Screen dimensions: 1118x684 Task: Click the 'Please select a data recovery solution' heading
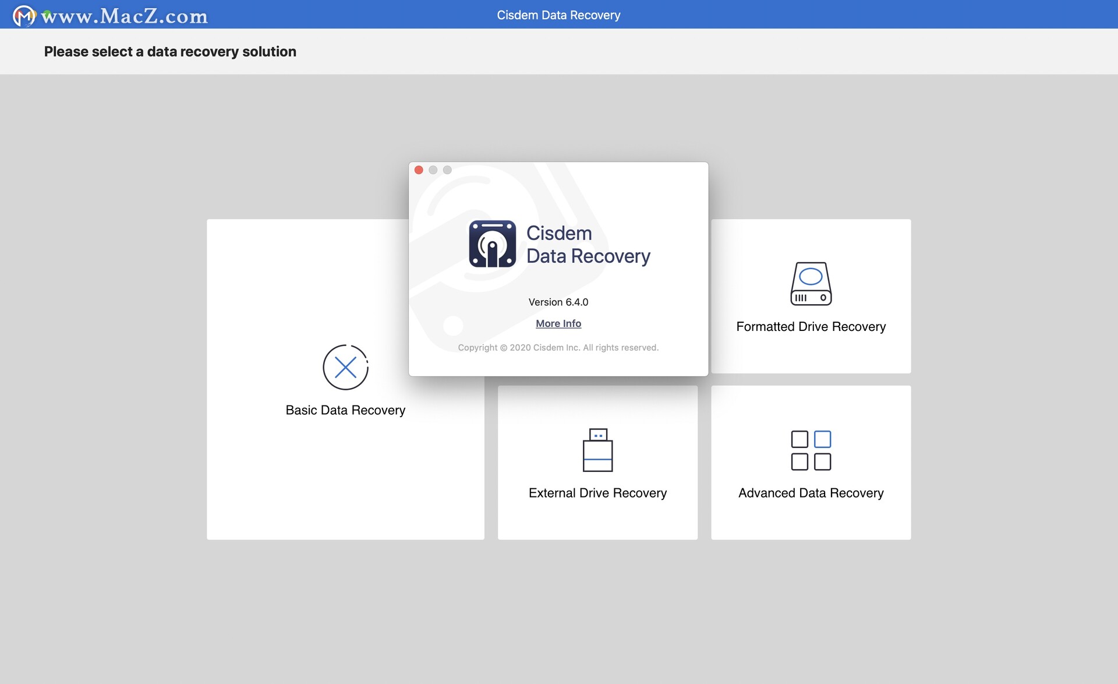pyautogui.click(x=170, y=51)
